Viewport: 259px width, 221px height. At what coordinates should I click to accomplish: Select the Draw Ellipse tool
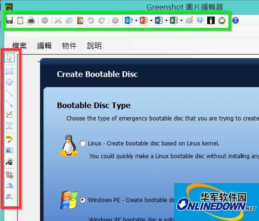click(x=9, y=82)
